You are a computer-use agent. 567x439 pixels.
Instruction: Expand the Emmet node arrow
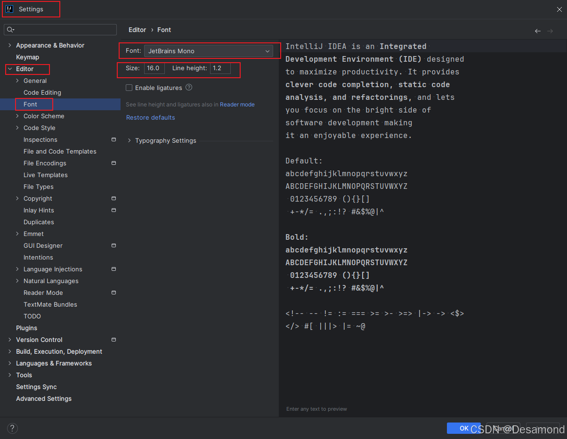coord(17,234)
